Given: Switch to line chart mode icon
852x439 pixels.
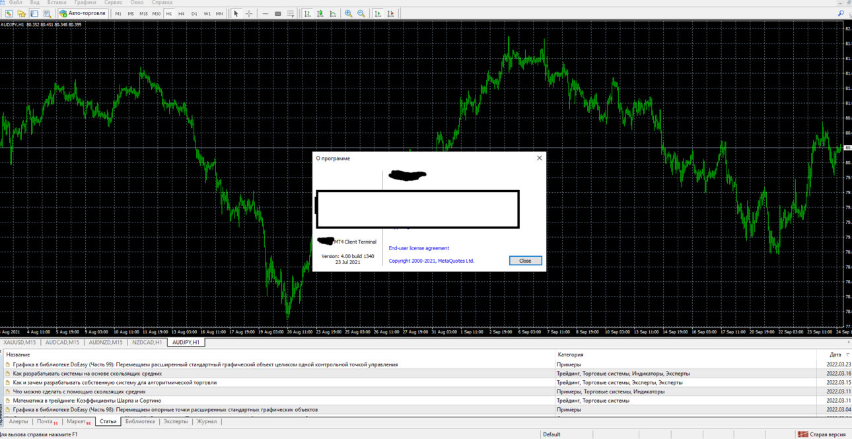Looking at the screenshot, I should click(333, 13).
